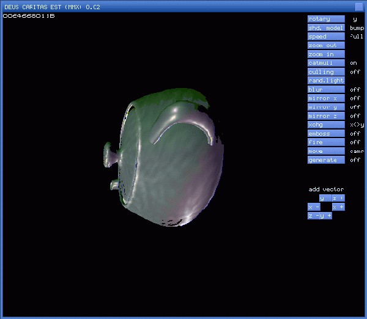
Task: Toggle the catmull option
Action: [x=326, y=63]
